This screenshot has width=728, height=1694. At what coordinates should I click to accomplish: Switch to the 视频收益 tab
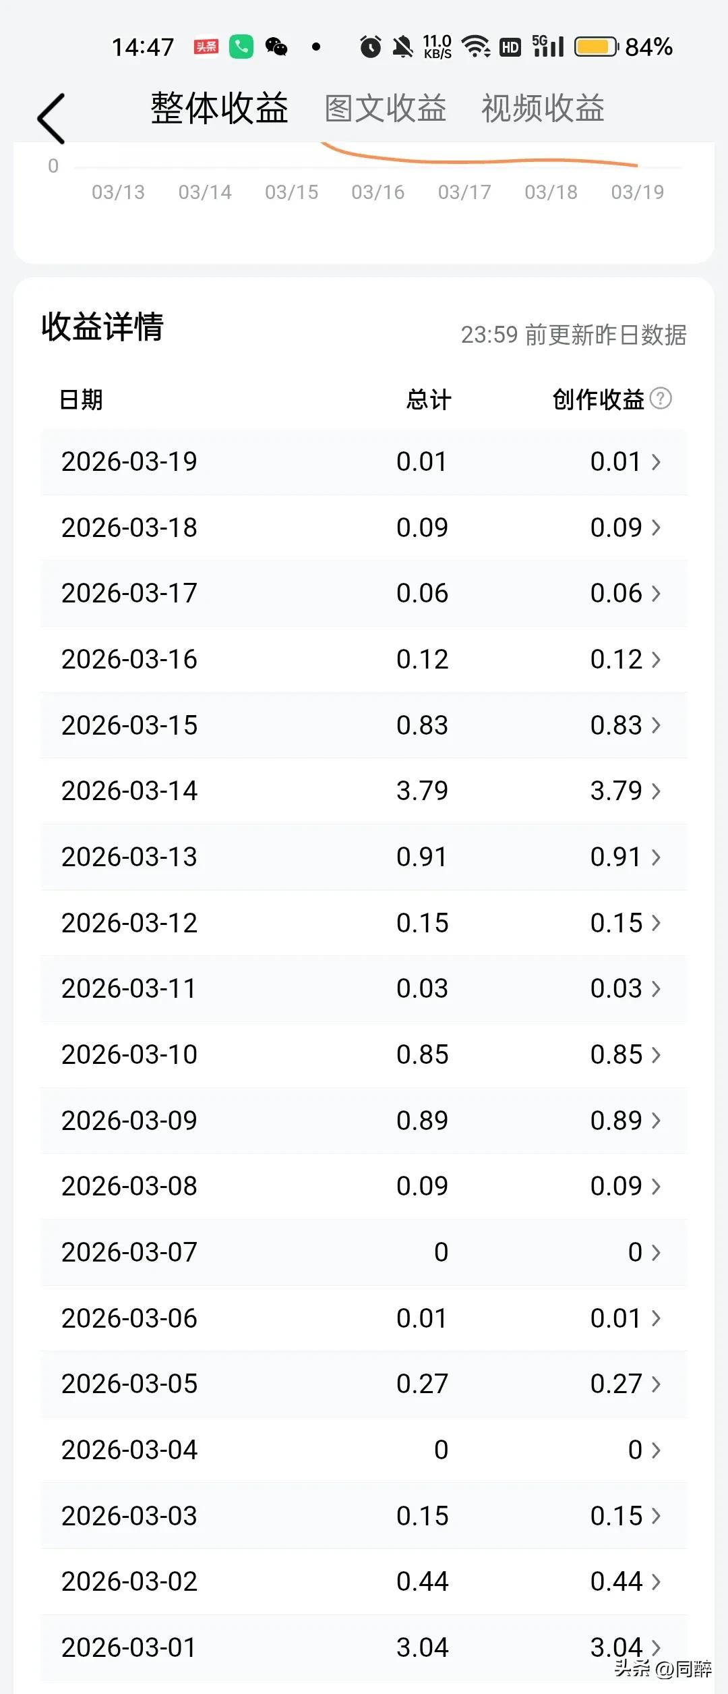(x=543, y=109)
